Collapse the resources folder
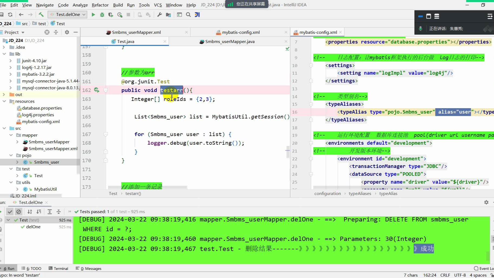The image size is (494, 278). coord(4,101)
